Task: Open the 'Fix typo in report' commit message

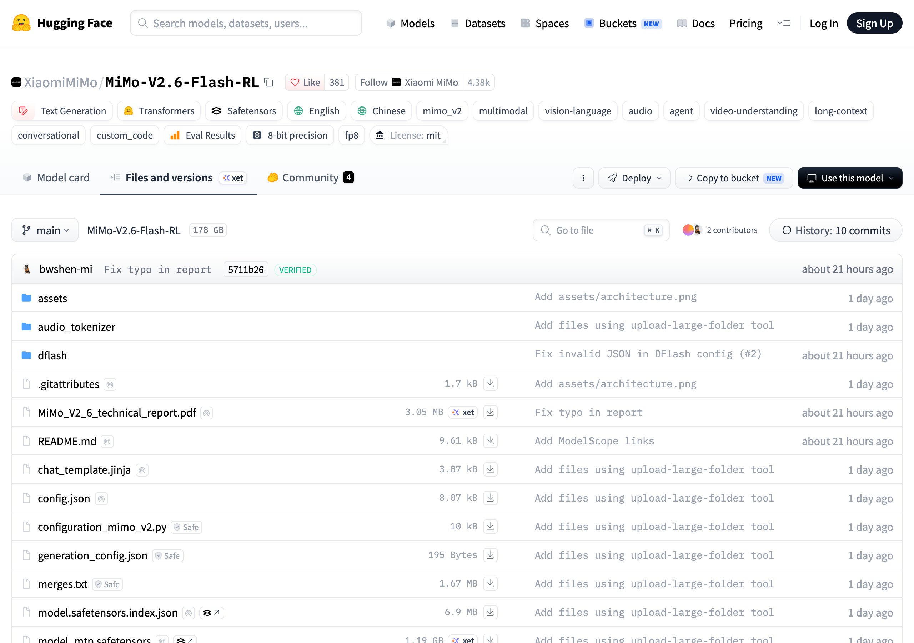Action: [158, 270]
